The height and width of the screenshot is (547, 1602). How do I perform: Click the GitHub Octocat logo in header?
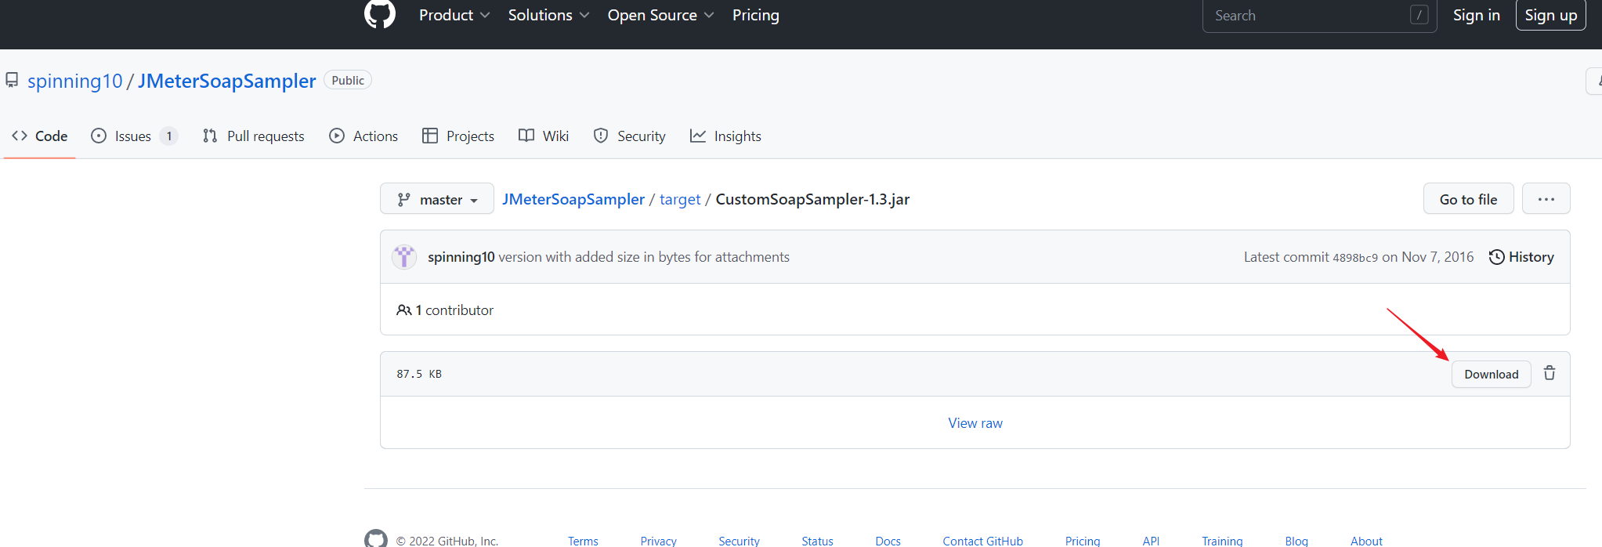[380, 14]
